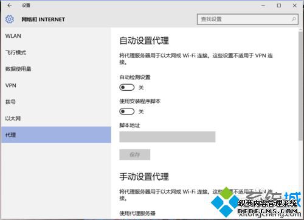Click the 保存 button
Viewport: 304px width, 220px height.
click(135, 155)
